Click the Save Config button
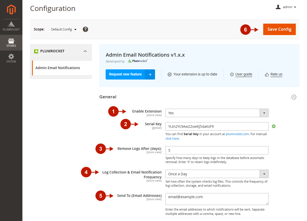307x221 pixels. (x=279, y=29)
